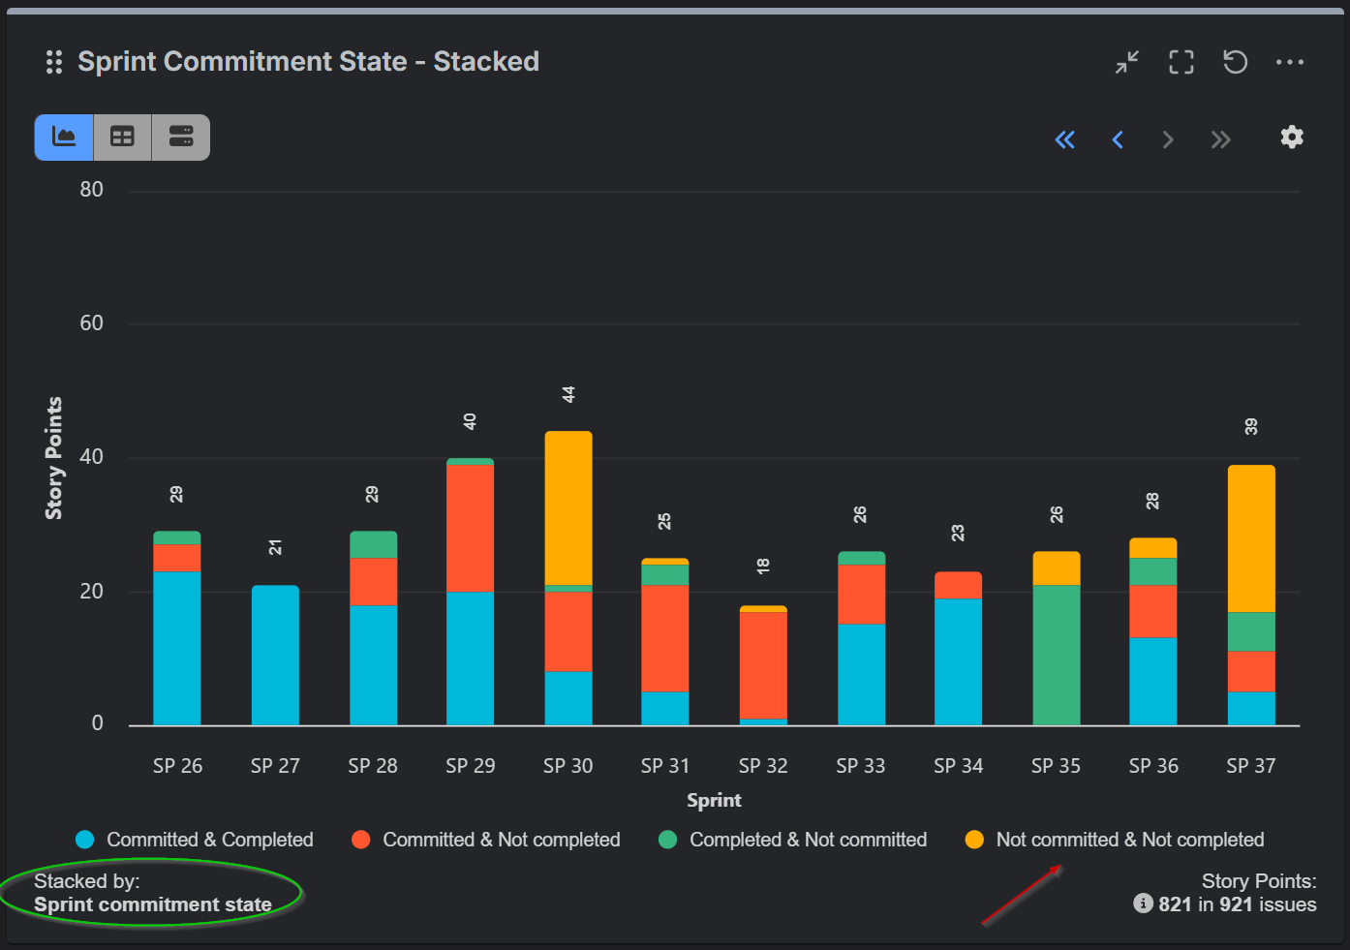Refresh the gadget data

[1235, 62]
